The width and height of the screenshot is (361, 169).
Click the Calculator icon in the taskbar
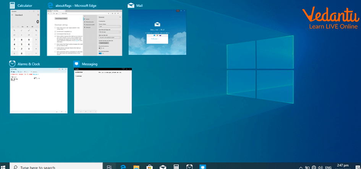[176, 166]
